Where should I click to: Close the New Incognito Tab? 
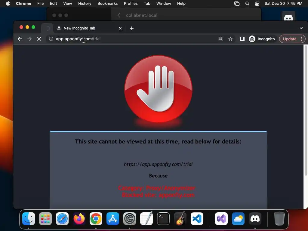tap(120, 28)
